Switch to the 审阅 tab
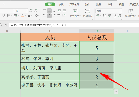The width and height of the screenshot is (139, 97). click(x=110, y=4)
